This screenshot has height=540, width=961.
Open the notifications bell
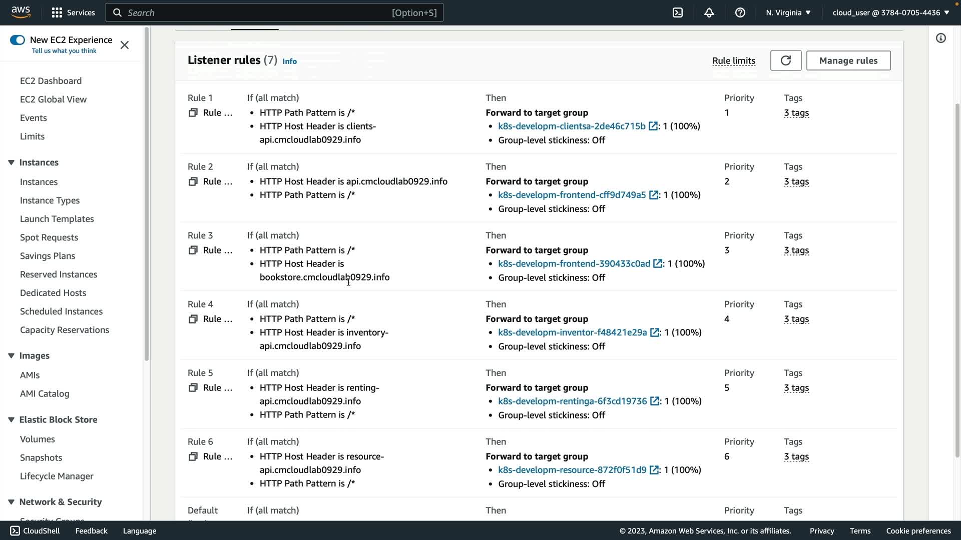click(x=709, y=12)
